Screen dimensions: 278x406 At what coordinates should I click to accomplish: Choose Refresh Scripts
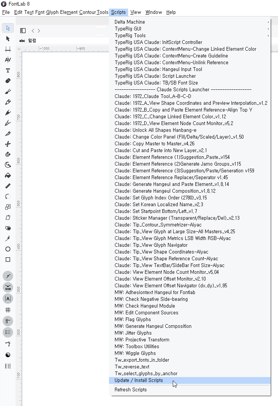click(190, 390)
